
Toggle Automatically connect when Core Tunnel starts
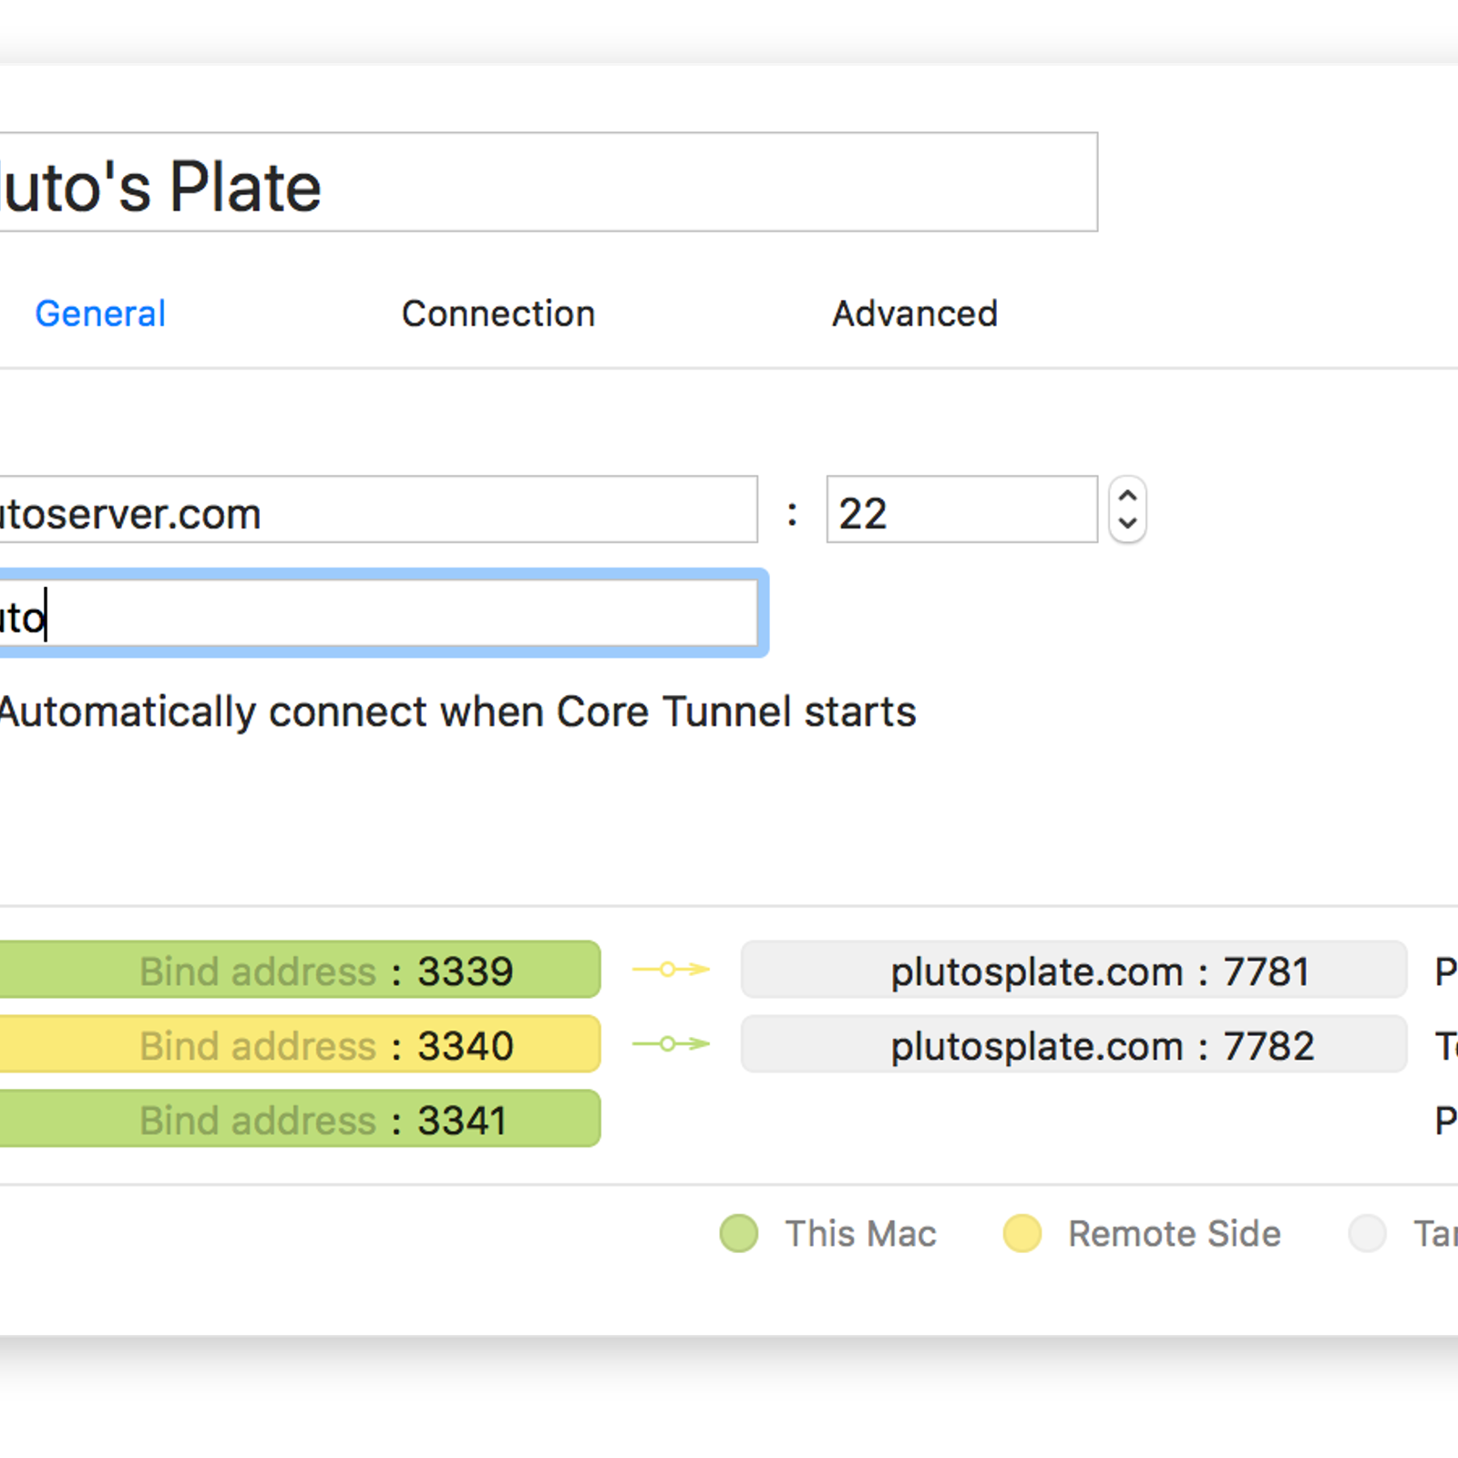point(458,712)
